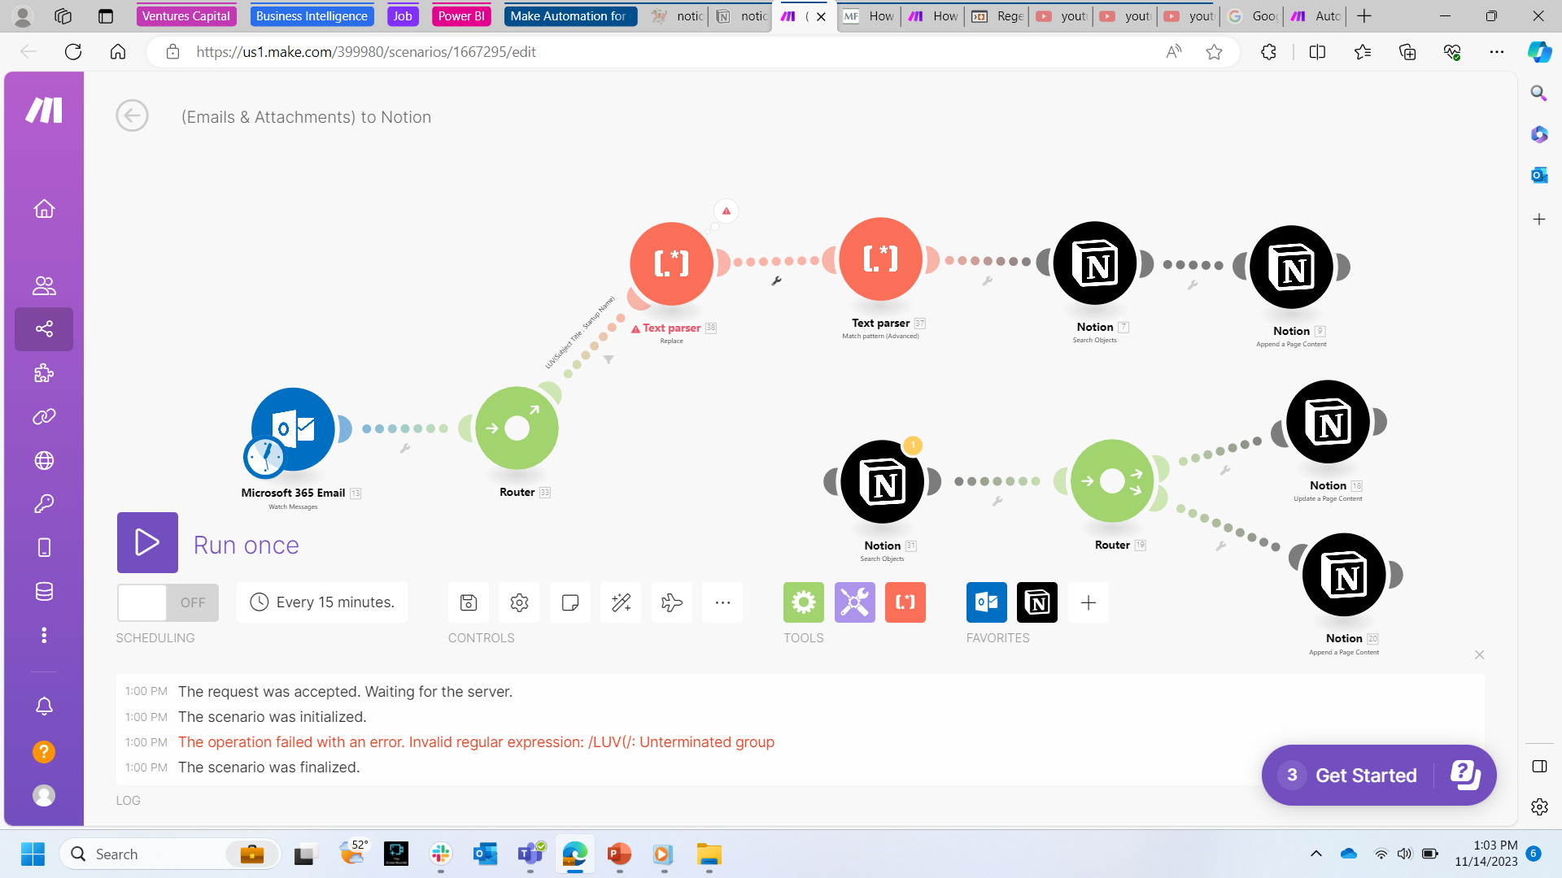This screenshot has width=1562, height=878.
Task: Switch to the Power BI browser tab group
Action: pyautogui.click(x=461, y=15)
